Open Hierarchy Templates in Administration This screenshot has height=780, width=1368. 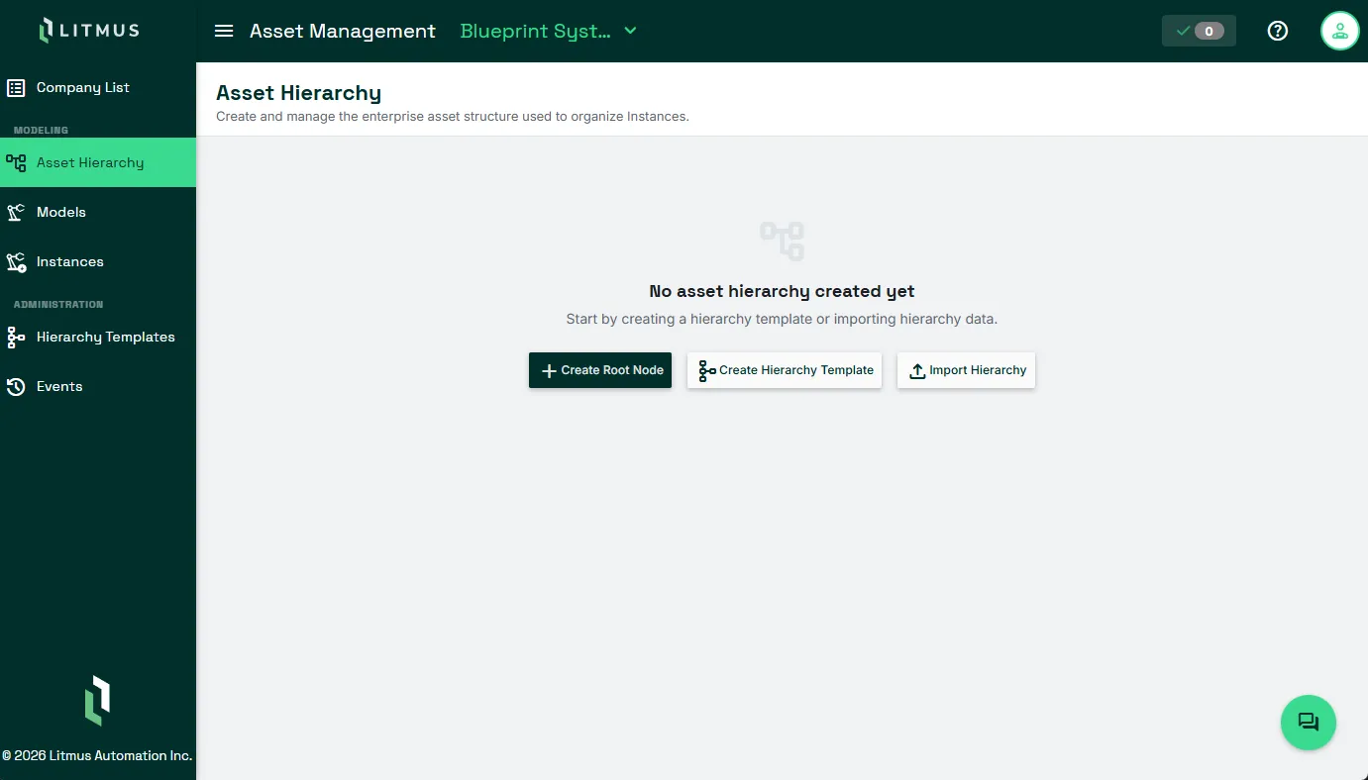click(98, 337)
